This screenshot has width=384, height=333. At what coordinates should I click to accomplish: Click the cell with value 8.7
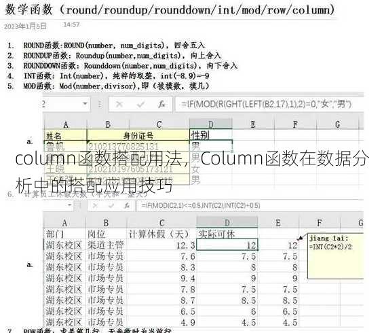point(161,300)
